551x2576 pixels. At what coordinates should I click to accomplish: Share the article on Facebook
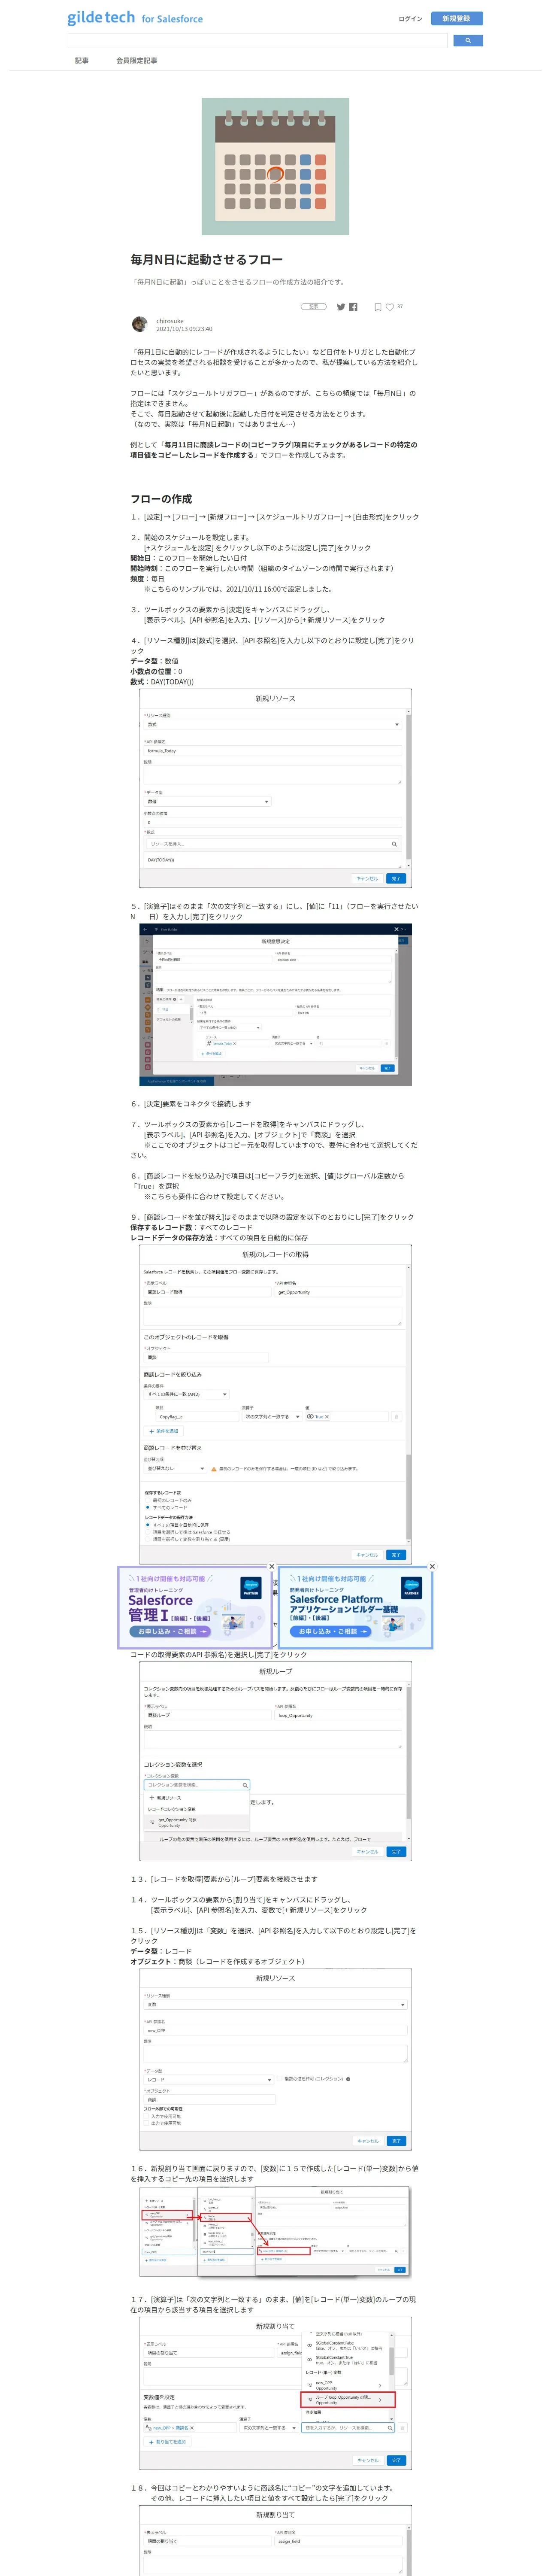point(353,307)
